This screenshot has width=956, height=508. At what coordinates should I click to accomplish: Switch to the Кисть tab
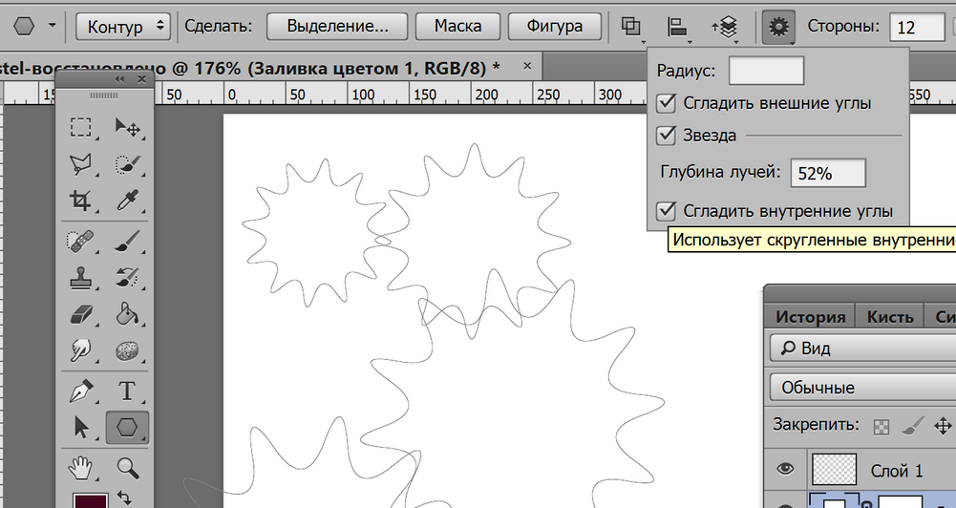tap(890, 316)
